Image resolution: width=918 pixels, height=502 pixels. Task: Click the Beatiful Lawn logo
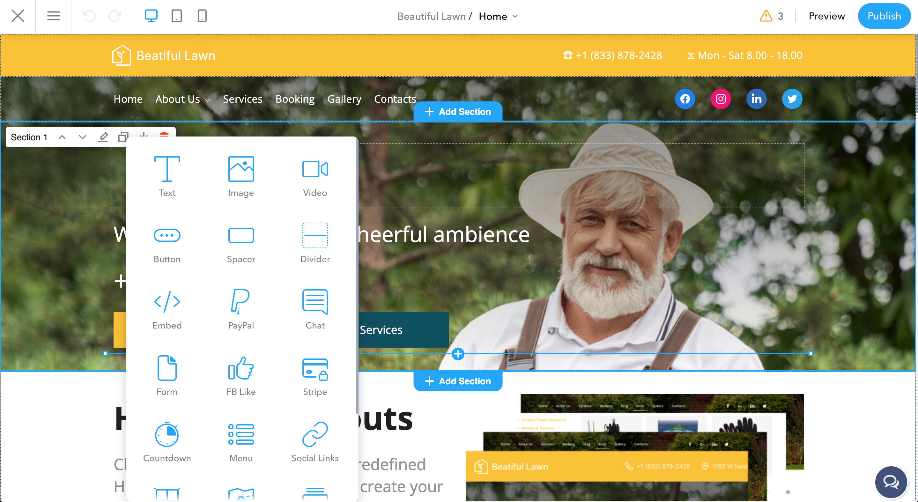[x=164, y=55]
